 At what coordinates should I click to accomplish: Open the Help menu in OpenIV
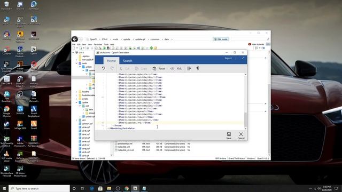pos(112,44)
